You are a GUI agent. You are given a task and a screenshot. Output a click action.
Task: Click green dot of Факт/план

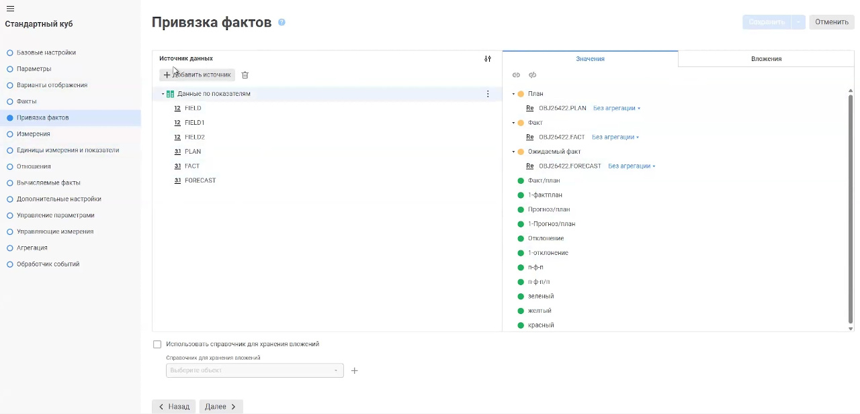(x=521, y=180)
